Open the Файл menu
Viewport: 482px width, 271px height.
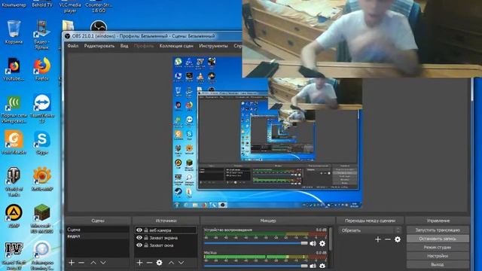[x=73, y=46]
